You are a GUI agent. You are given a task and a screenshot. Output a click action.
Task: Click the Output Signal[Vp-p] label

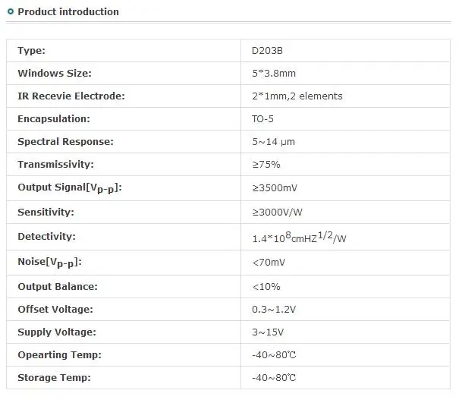(70, 188)
